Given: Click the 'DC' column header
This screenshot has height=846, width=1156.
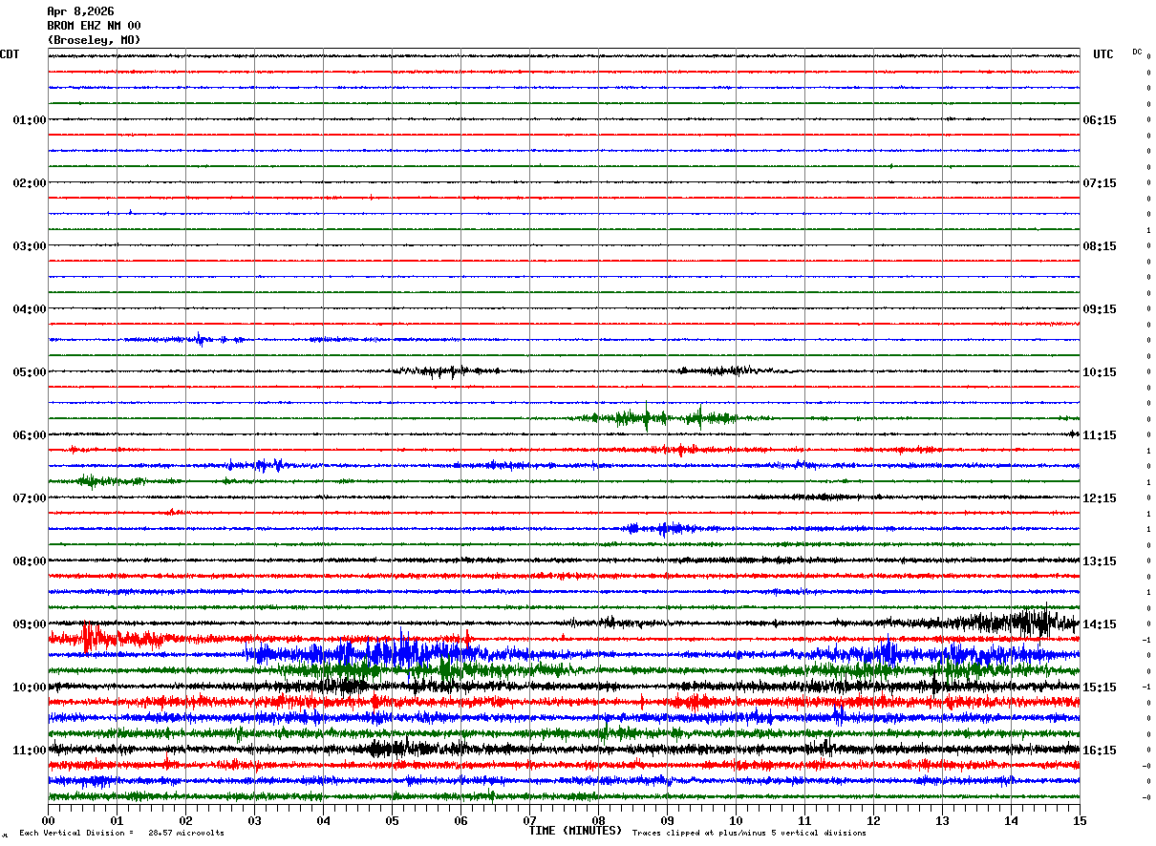Looking at the screenshot, I should coord(1137,52).
